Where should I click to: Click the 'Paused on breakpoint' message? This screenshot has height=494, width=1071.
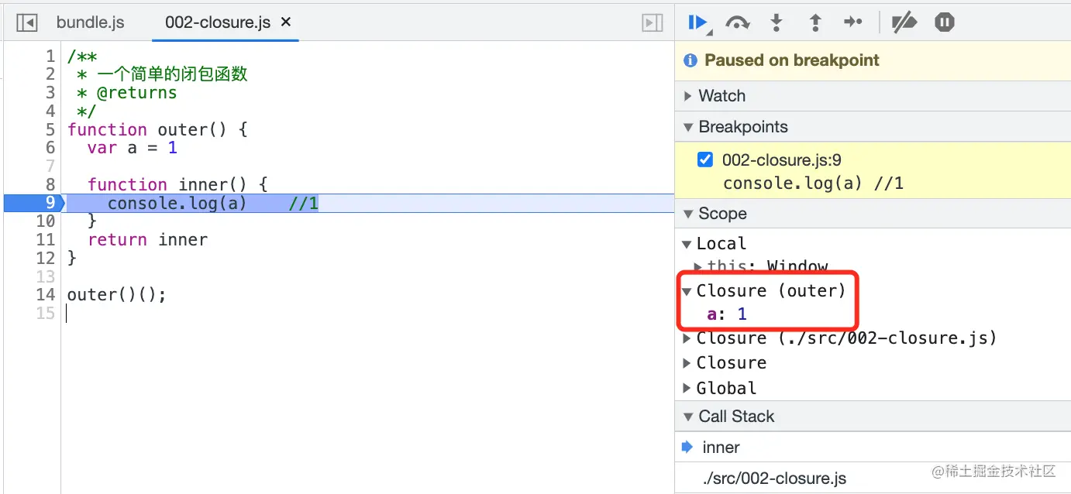point(791,60)
